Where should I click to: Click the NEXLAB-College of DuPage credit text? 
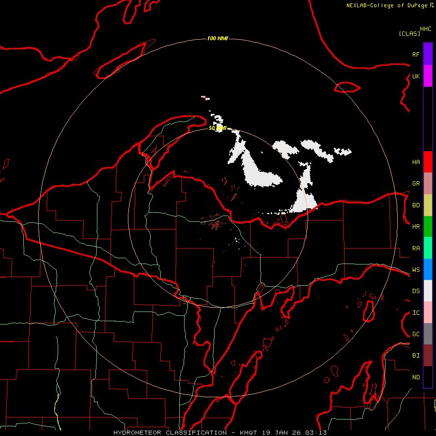pyautogui.click(x=387, y=5)
